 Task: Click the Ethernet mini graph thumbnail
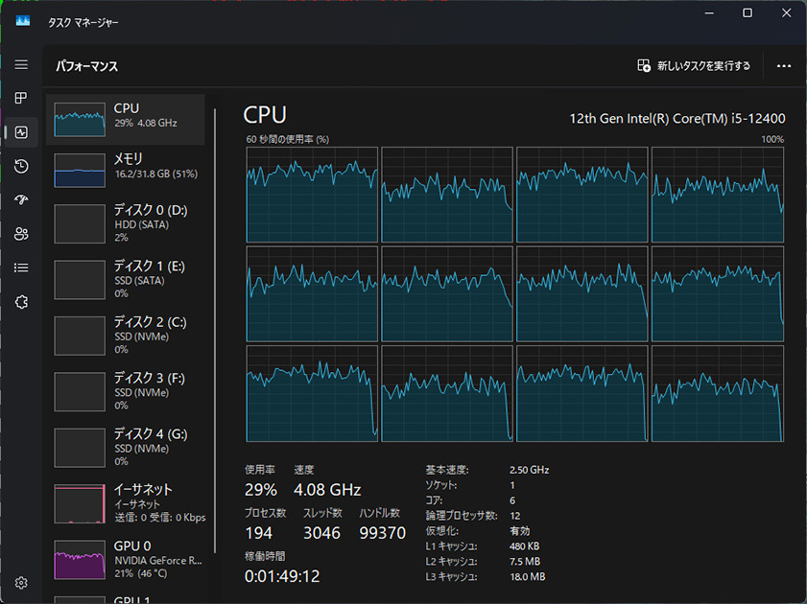(80, 503)
